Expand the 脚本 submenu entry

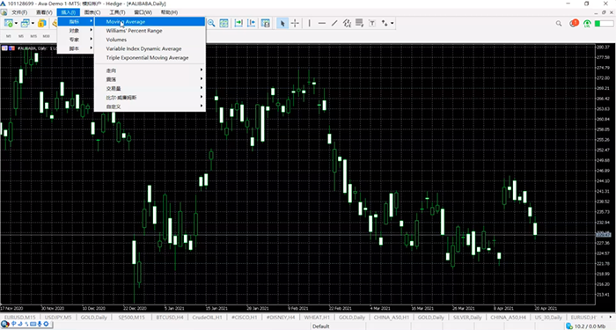[x=76, y=48]
